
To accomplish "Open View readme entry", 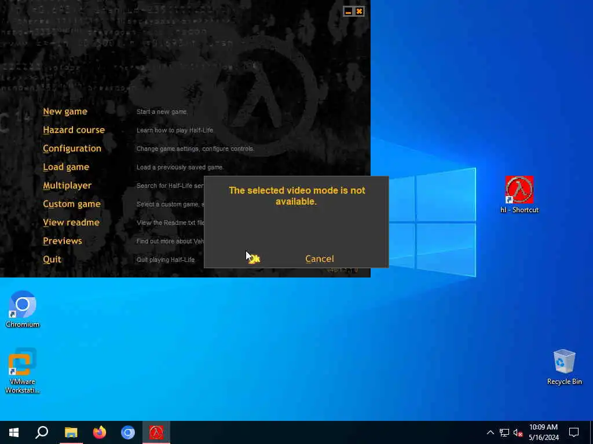I will (71, 223).
